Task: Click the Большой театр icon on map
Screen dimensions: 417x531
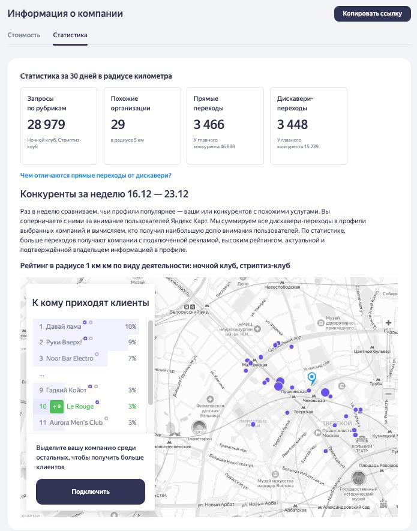Action: (x=362, y=439)
